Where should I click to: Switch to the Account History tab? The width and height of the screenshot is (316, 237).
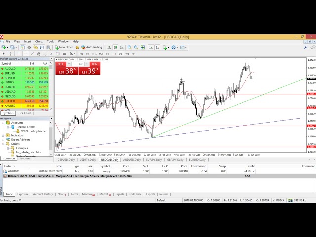pos(42,194)
